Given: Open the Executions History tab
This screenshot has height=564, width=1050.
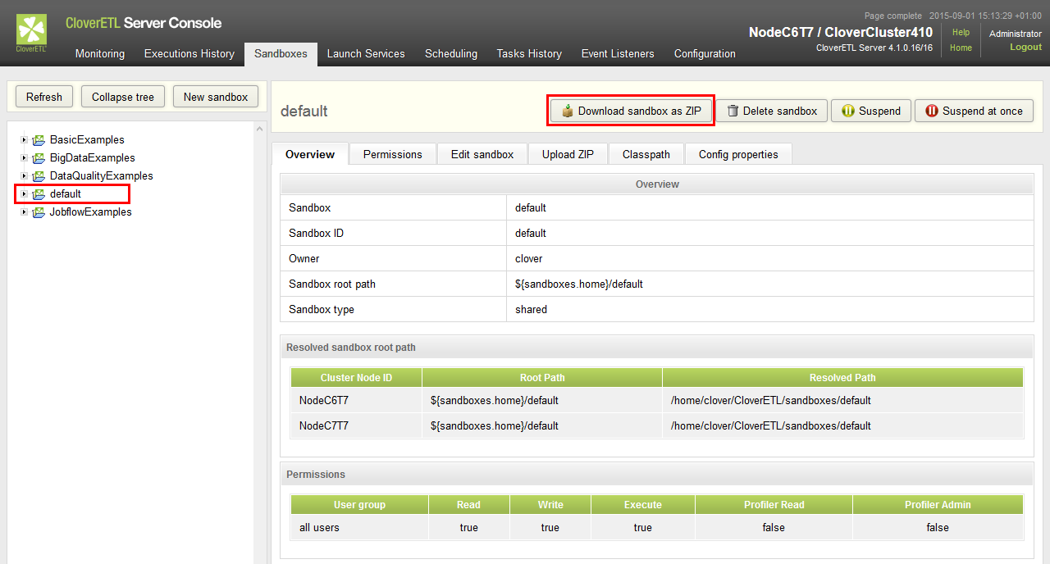Looking at the screenshot, I should [189, 53].
